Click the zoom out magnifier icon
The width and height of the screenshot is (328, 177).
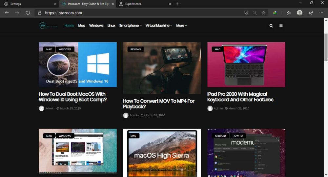pos(255,13)
